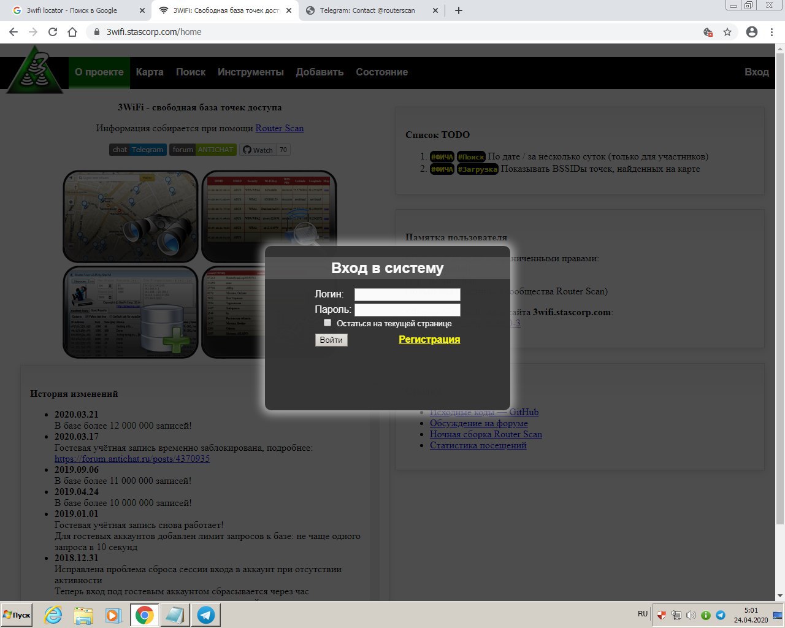Screen dimensions: 785x628
Task: Reload the page with refresh icon
Action: pos(53,32)
